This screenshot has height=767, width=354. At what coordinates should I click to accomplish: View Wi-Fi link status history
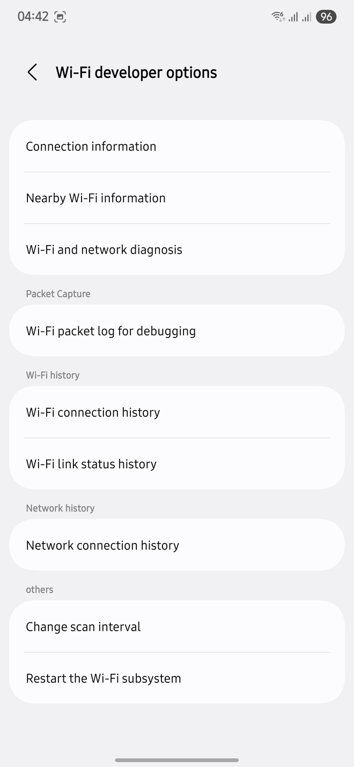coord(91,463)
